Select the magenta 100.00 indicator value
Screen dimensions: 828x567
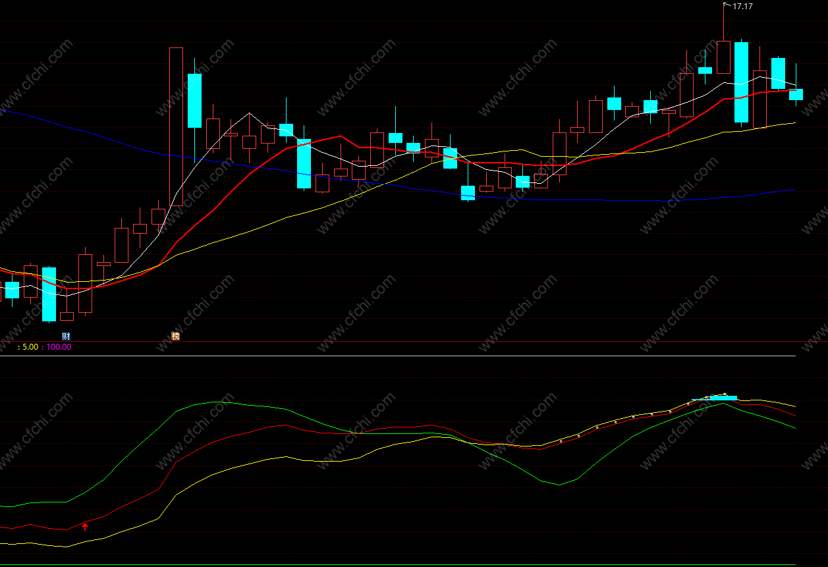(59, 347)
